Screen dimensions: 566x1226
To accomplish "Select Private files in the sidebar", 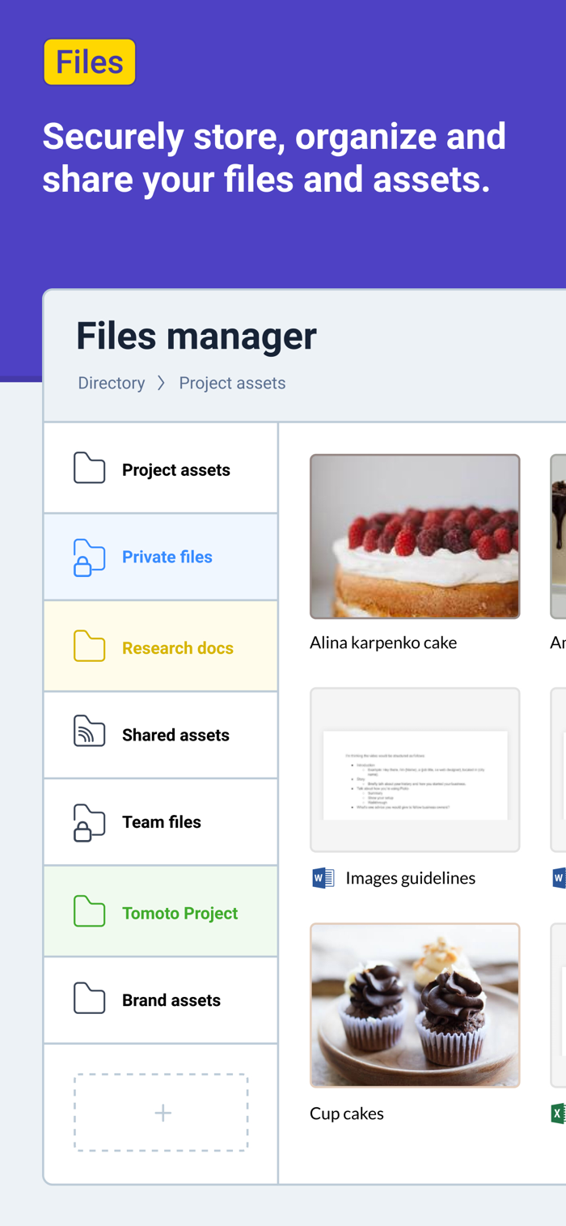I will tap(167, 557).
